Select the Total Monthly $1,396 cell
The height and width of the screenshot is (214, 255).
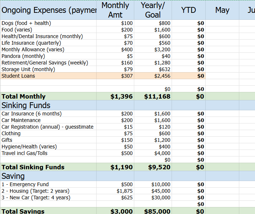pyautogui.click(x=121, y=96)
